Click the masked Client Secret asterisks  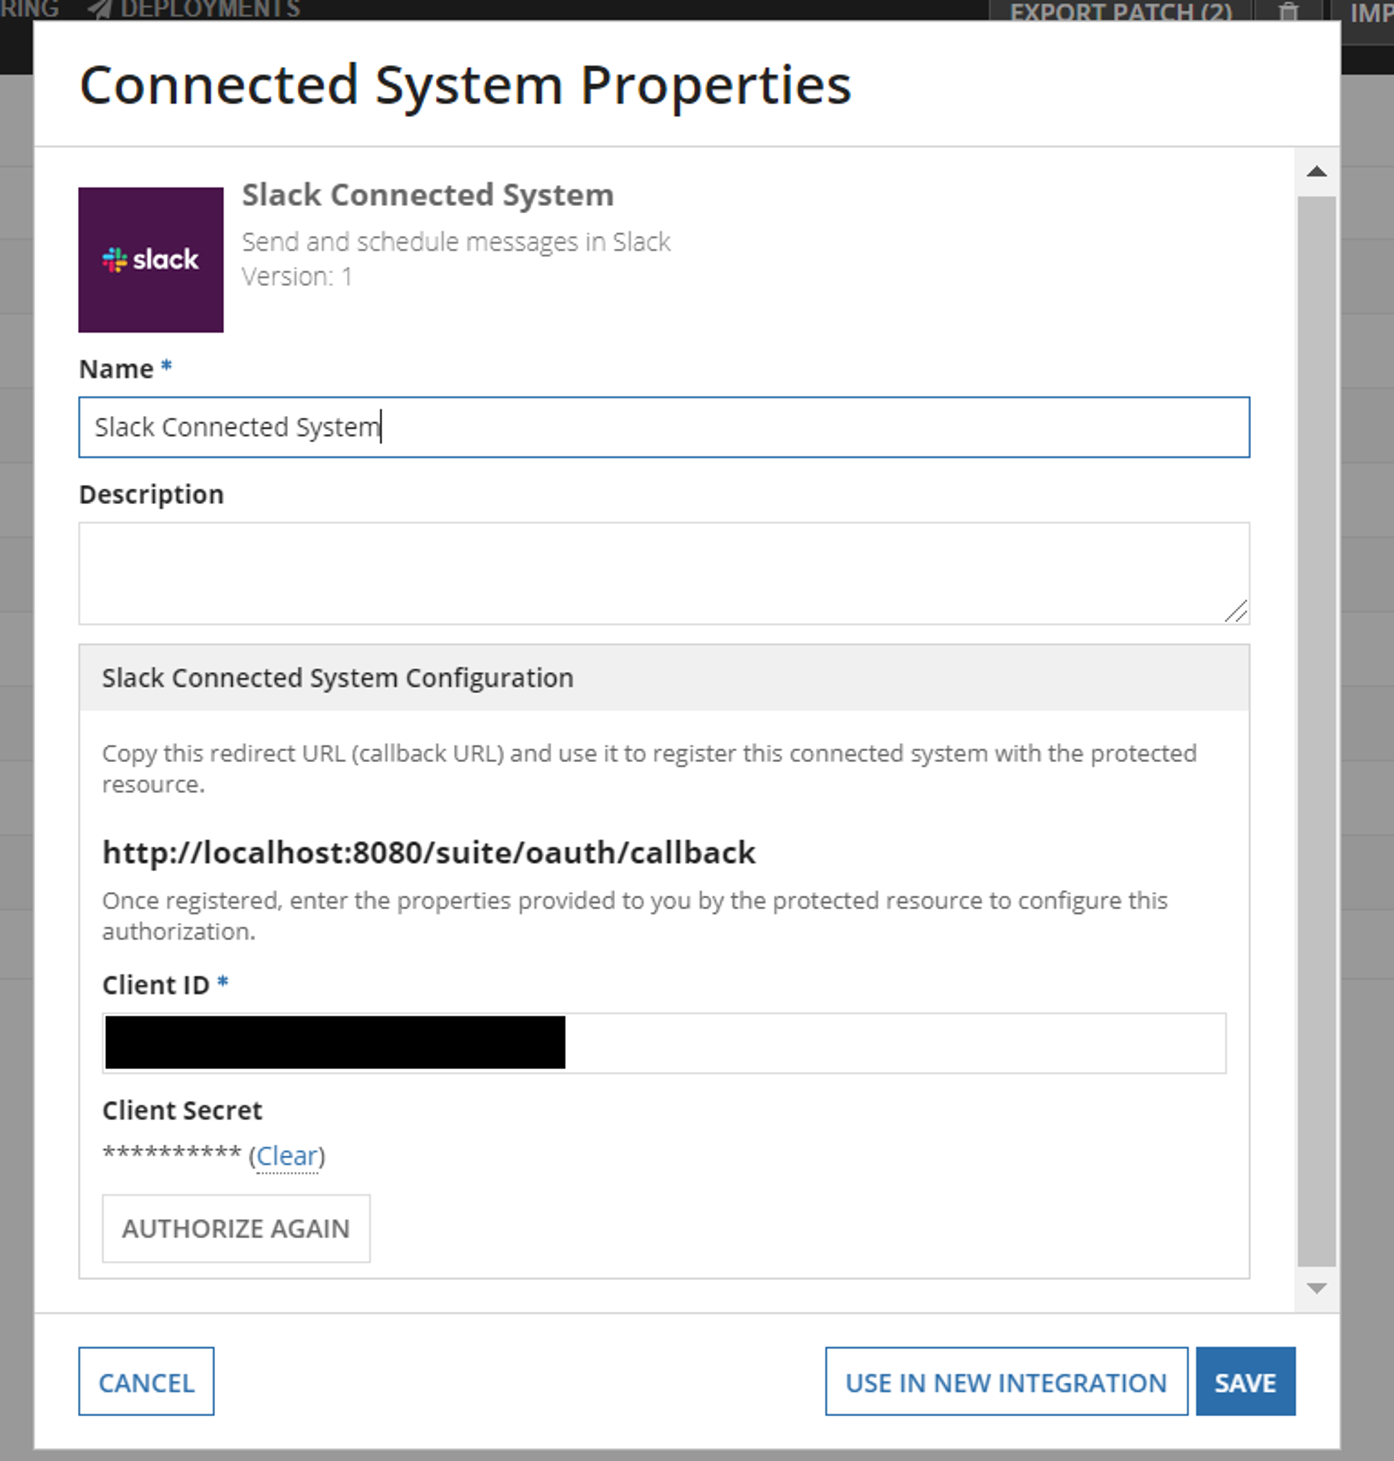click(x=172, y=1154)
